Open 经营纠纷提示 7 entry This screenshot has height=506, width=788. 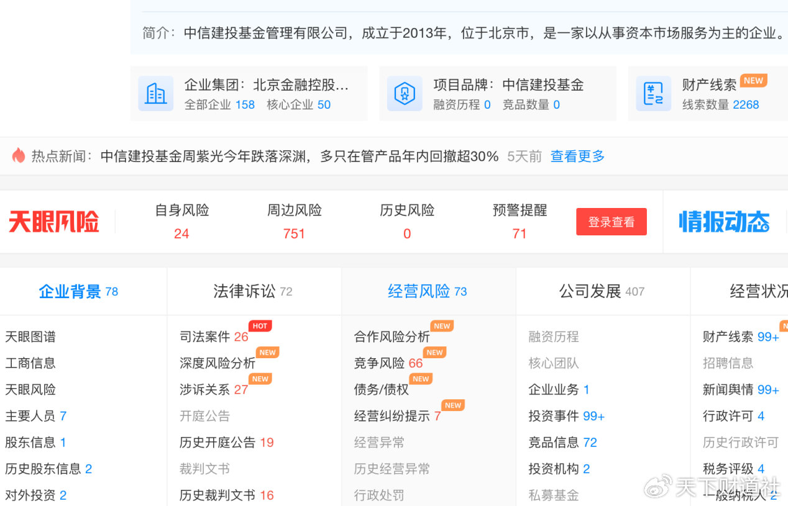coord(398,416)
